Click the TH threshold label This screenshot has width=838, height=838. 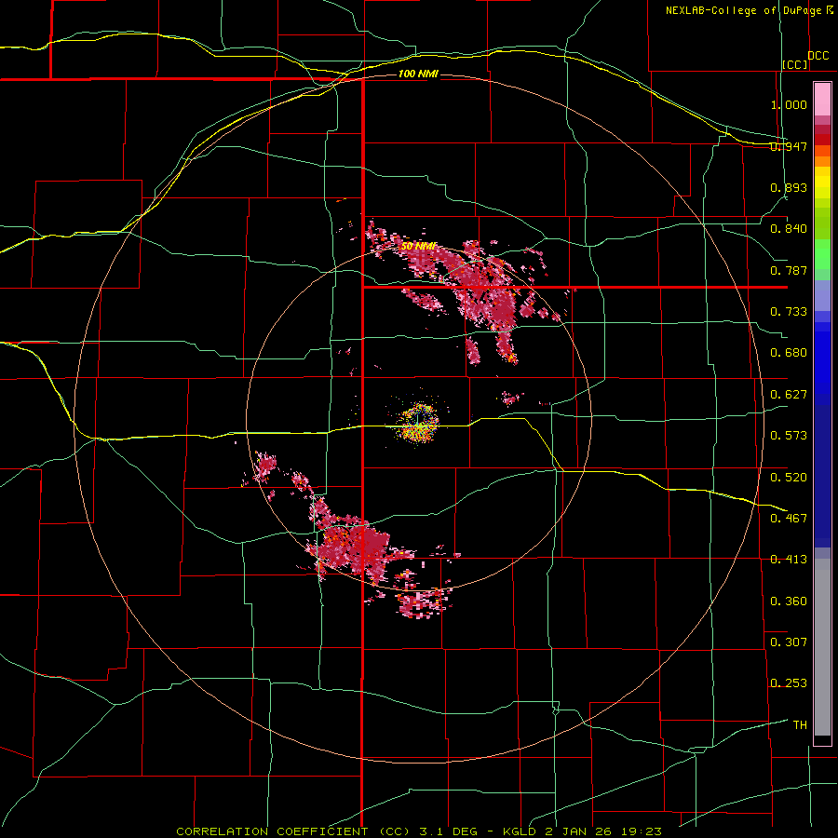click(x=800, y=724)
